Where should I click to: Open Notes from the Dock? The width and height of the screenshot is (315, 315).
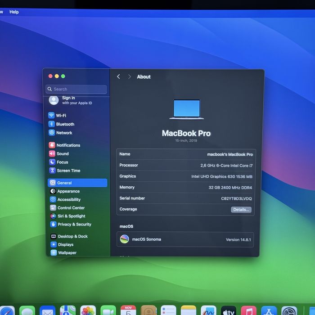click(x=189, y=310)
